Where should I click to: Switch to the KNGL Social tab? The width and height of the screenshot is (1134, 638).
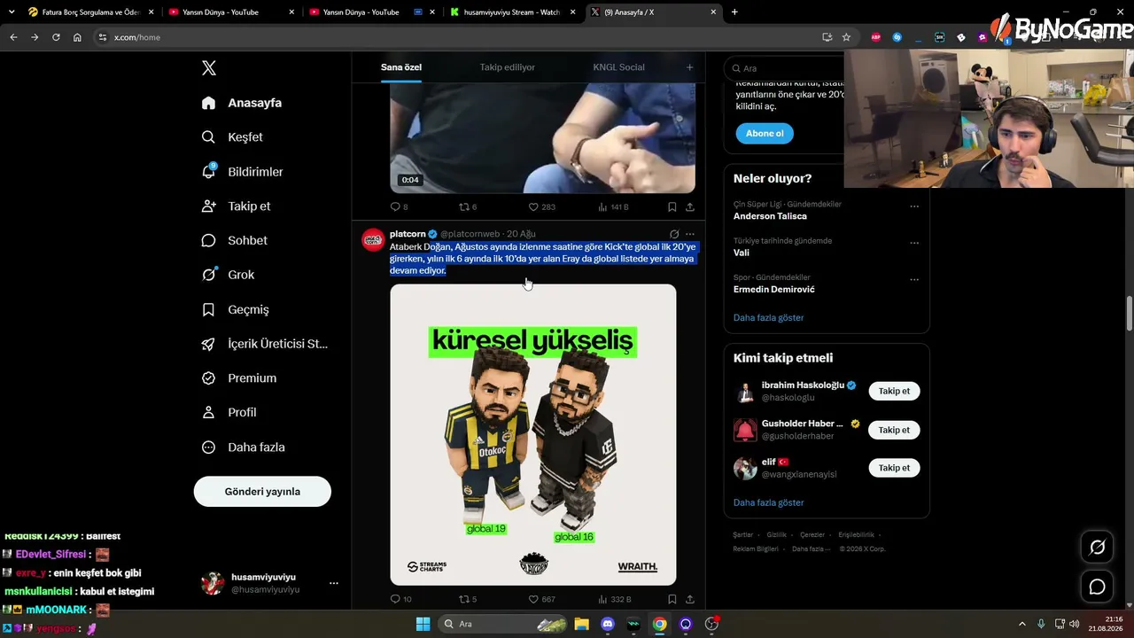[618, 67]
